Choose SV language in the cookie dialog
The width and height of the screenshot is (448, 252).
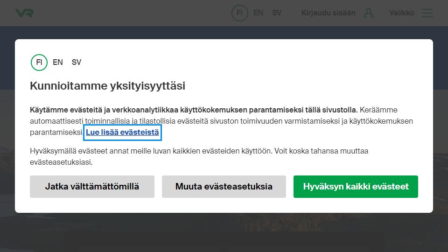pyautogui.click(x=76, y=62)
